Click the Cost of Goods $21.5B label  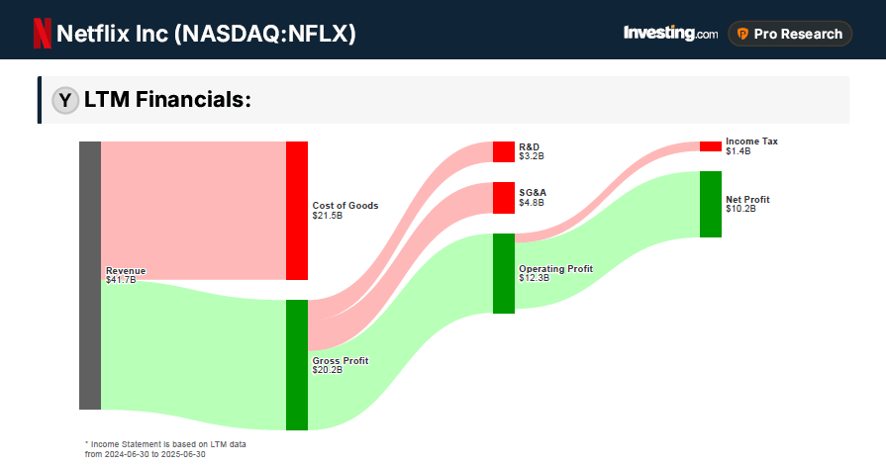345,211
